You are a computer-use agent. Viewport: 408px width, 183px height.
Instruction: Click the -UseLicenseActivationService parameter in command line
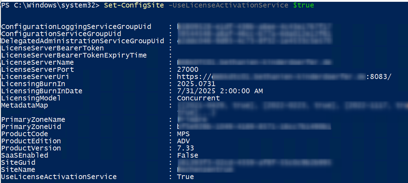point(228,5)
